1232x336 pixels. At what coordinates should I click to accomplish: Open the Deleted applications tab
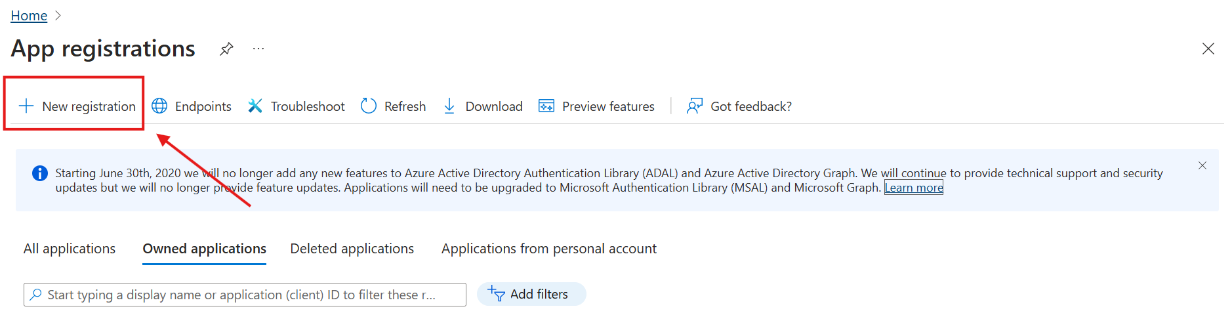coord(352,249)
